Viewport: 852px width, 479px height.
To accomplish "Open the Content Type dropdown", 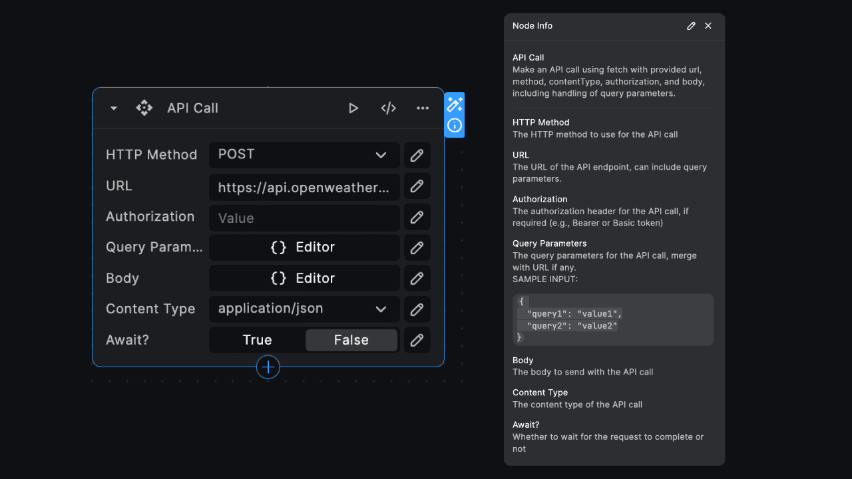I will click(304, 309).
